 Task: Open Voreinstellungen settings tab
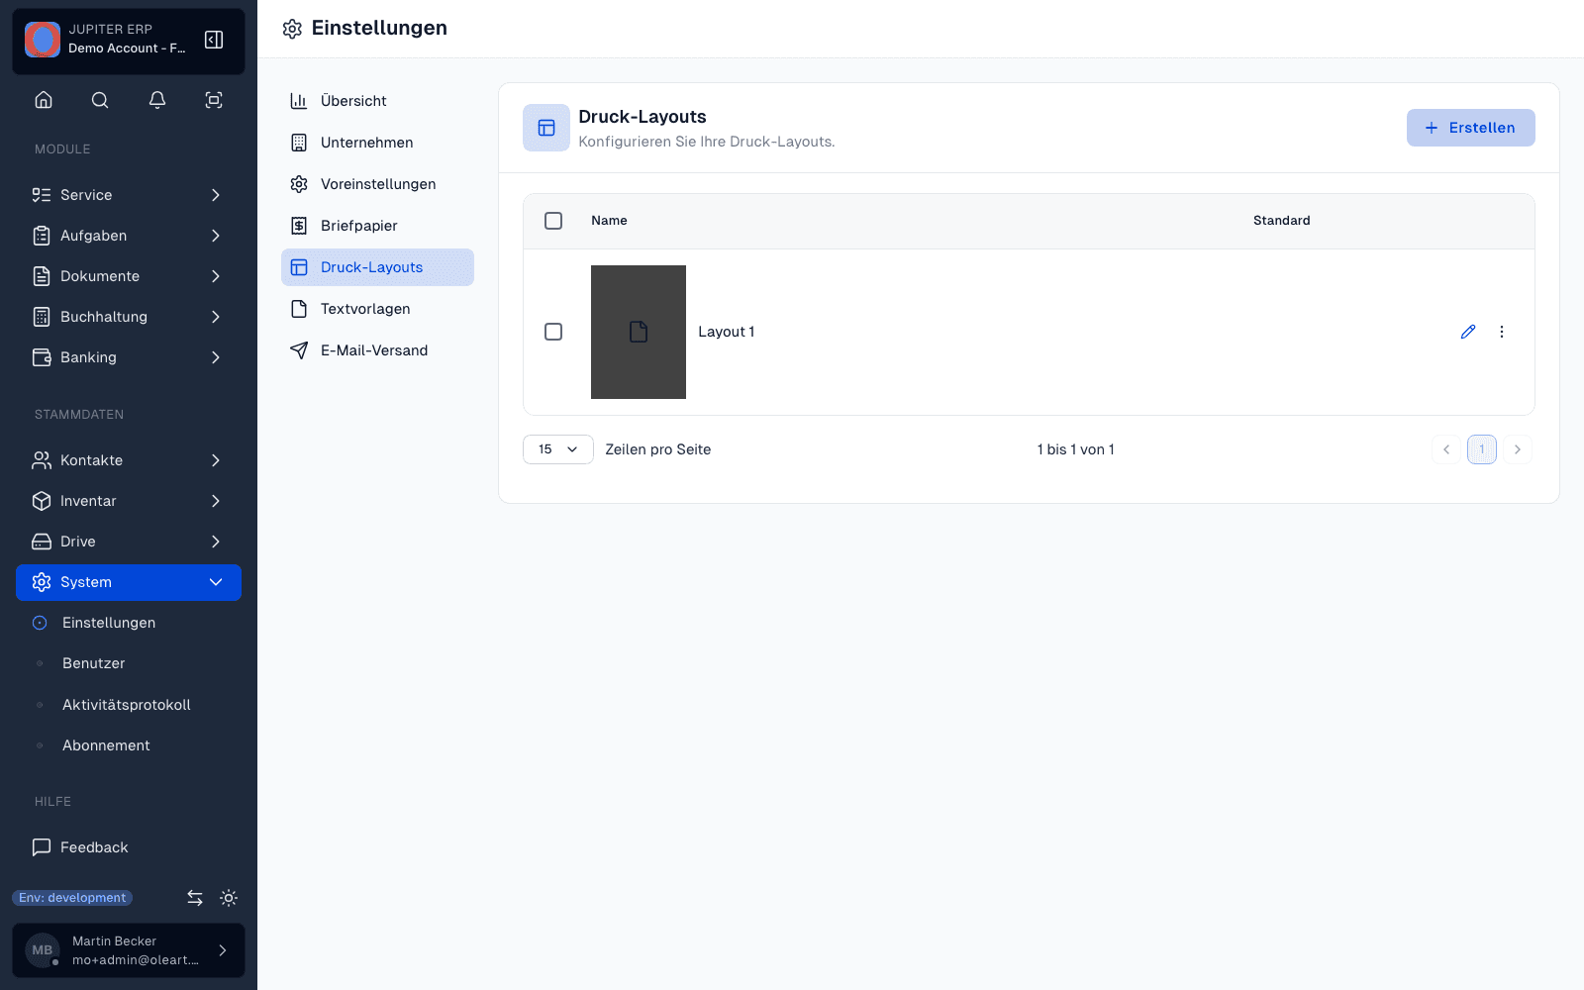[x=377, y=184]
